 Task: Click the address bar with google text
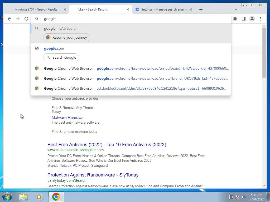pyautogui.click(x=131, y=19)
